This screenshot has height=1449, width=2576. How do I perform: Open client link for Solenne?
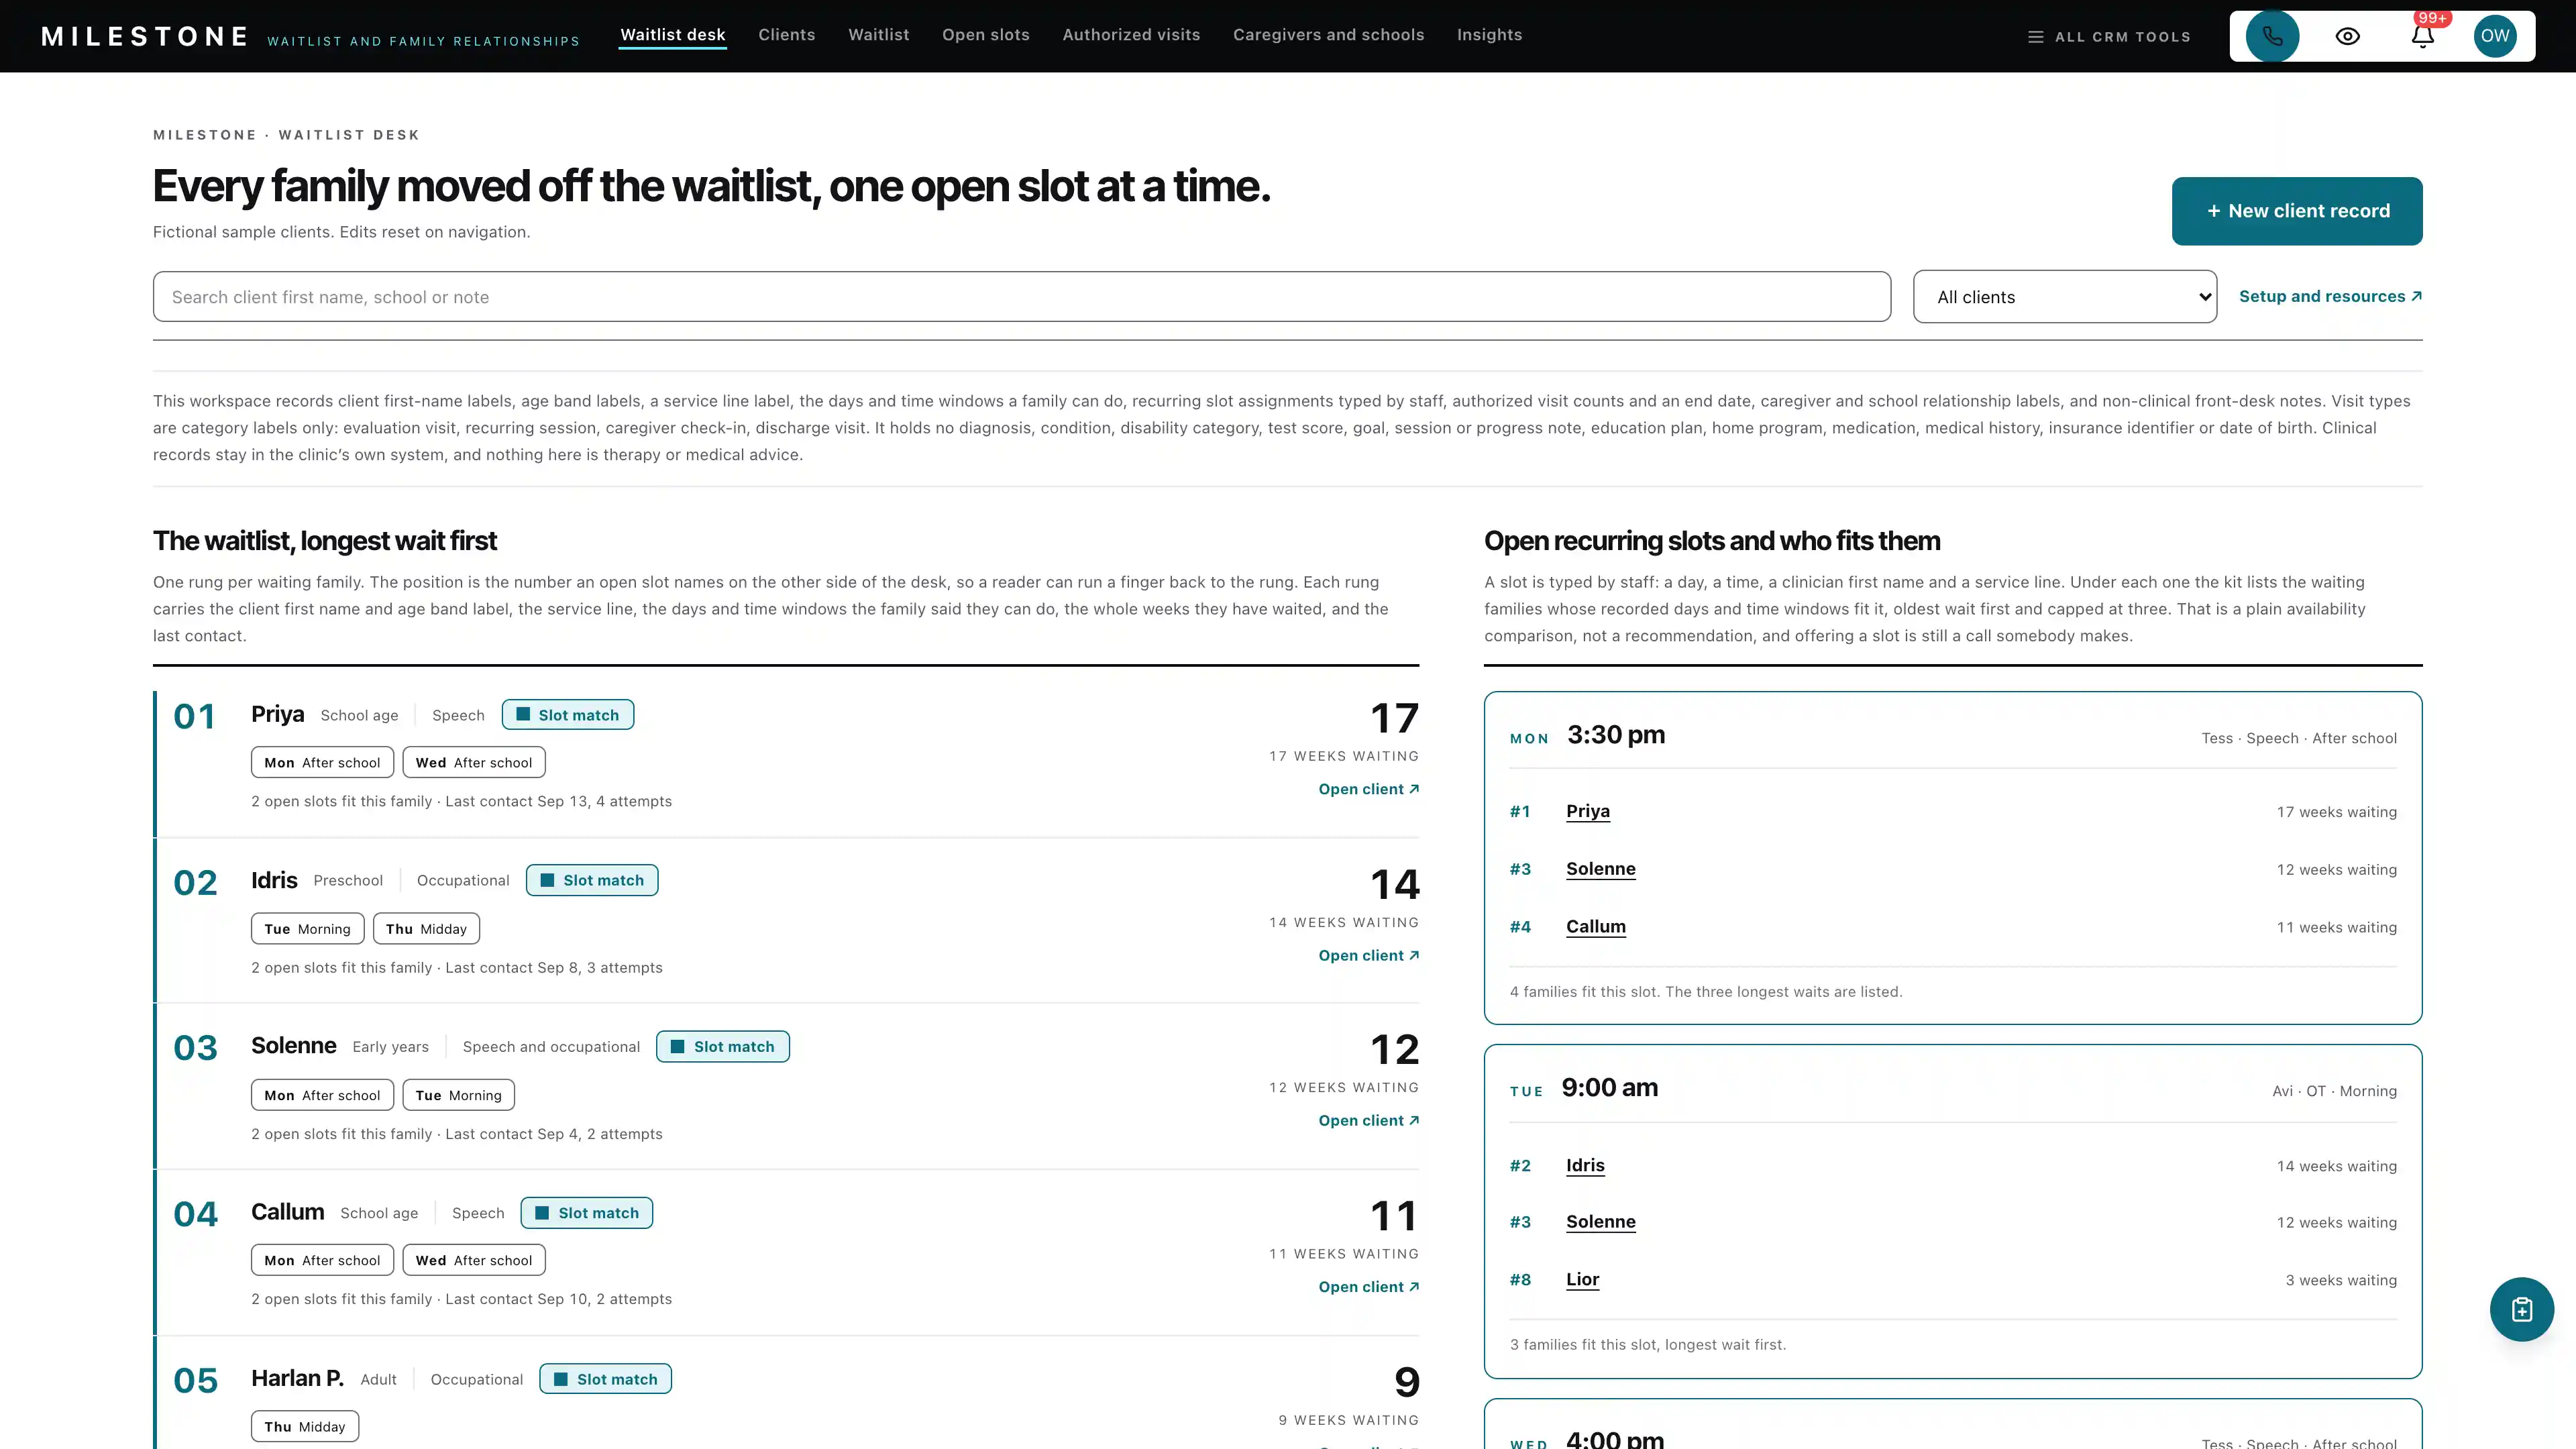(1368, 1120)
